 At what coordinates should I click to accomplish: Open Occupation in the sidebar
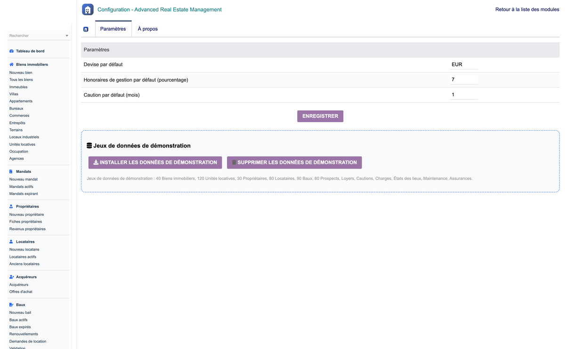click(x=19, y=151)
